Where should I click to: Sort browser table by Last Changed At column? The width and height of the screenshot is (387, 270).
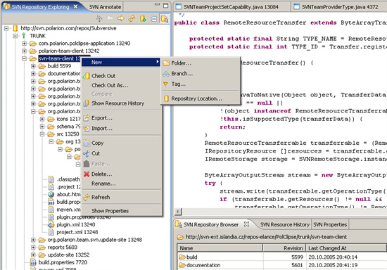coord(346,248)
